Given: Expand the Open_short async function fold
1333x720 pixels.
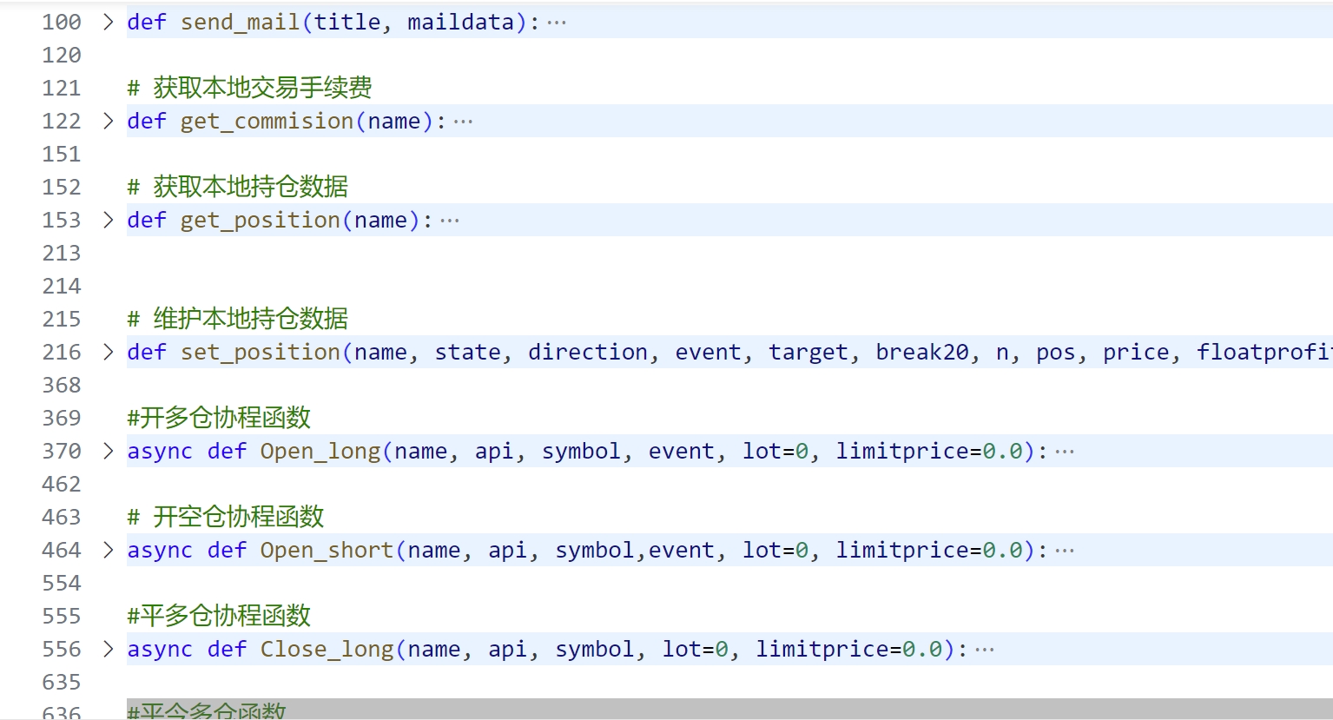Looking at the screenshot, I should coord(108,550).
